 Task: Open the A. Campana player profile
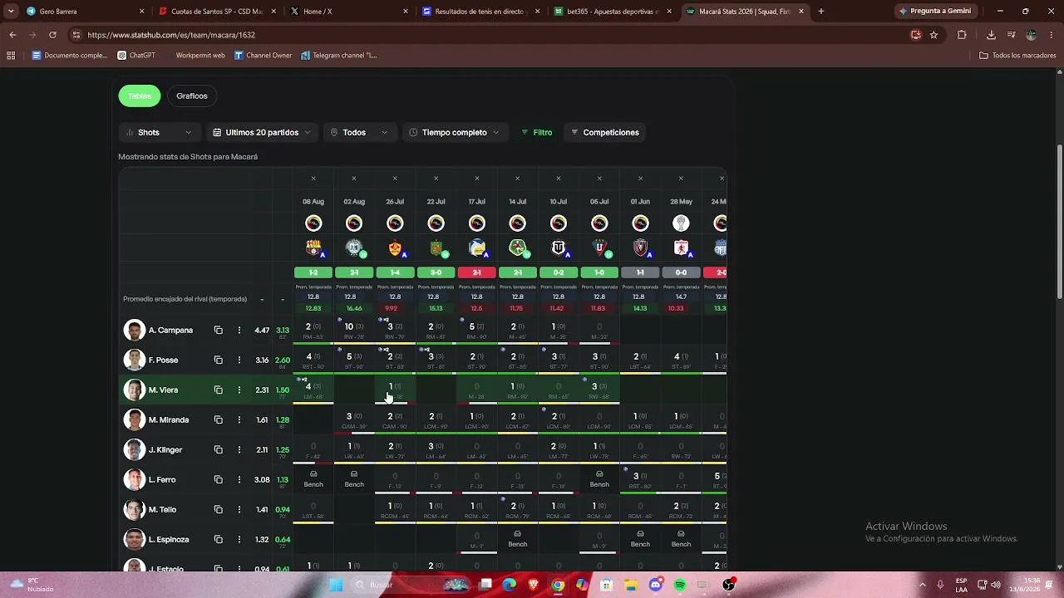coord(170,331)
